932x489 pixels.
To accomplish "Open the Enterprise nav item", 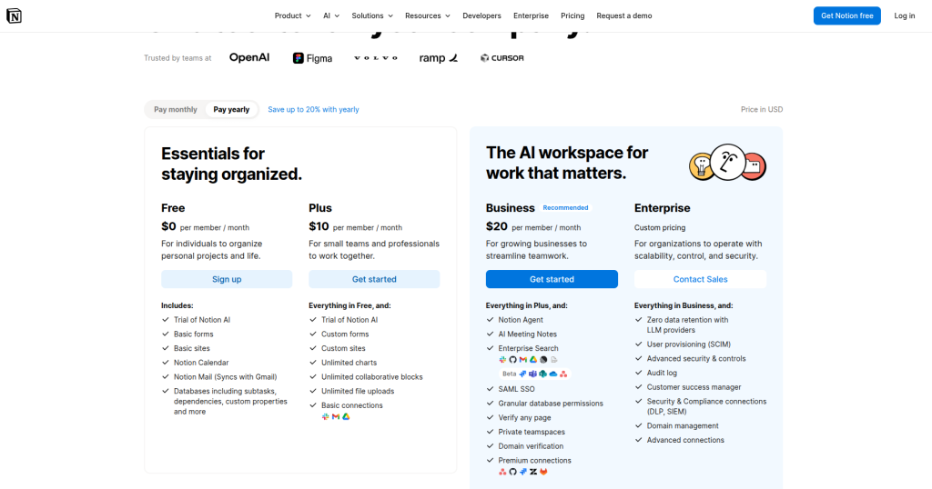I will coord(531,16).
